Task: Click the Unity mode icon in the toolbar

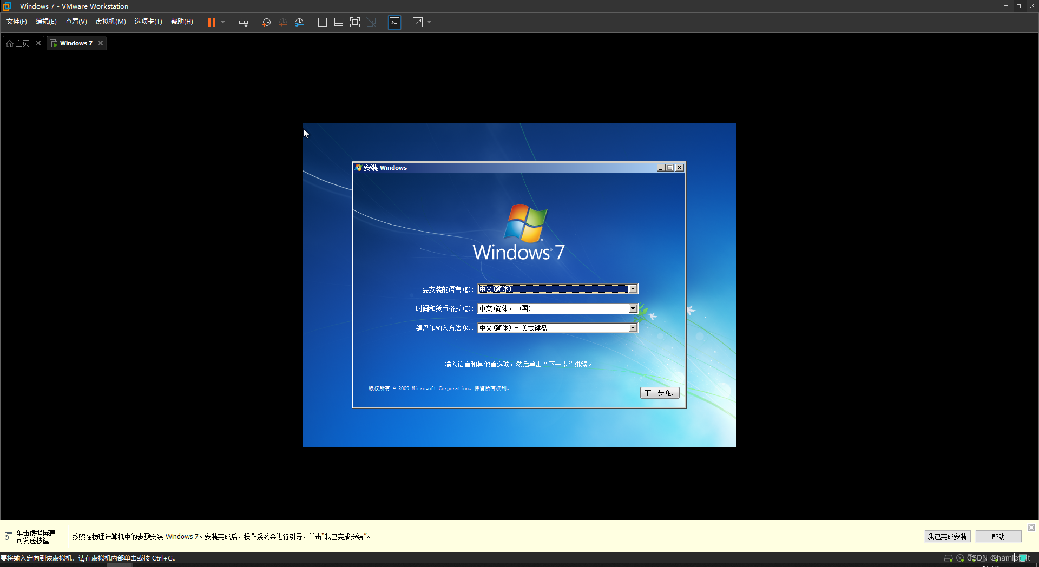Action: 371,22
